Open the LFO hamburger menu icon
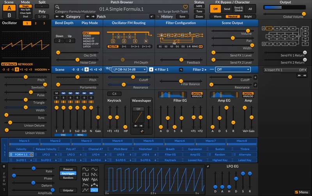 coord(4,166)
